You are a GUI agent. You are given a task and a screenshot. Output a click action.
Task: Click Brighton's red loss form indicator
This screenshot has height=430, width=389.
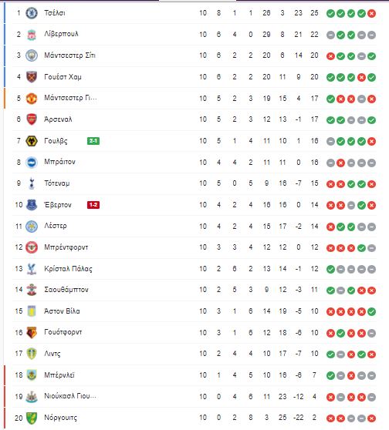340,163
